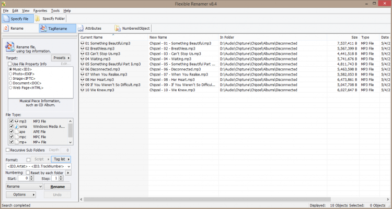392x209 pixels.
Task: Increase the Step value spinner
Action: (61, 177)
